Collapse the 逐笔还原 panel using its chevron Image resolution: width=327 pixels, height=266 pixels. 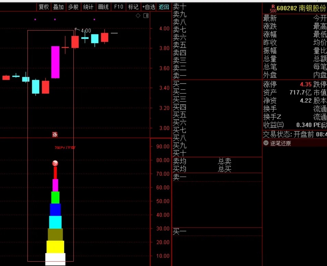pos(266,143)
